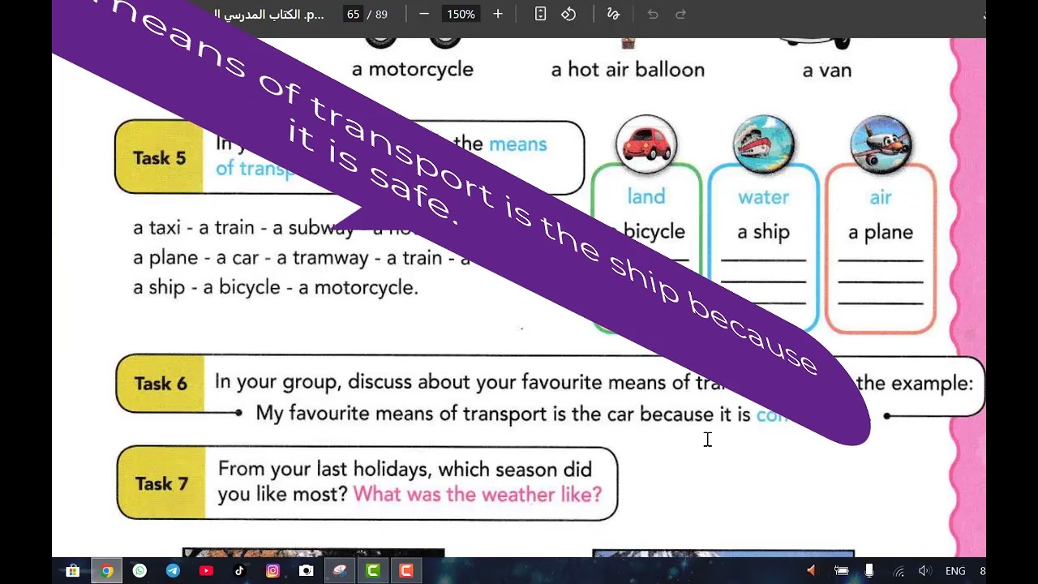
Task: Switch the ENG input language
Action: 955,571
